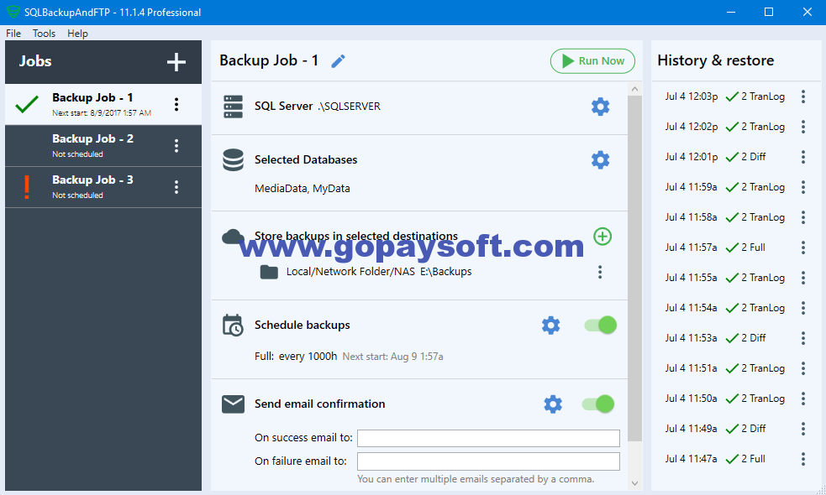
Task: Click the scrollbar up arrow in job panel
Action: coord(634,89)
